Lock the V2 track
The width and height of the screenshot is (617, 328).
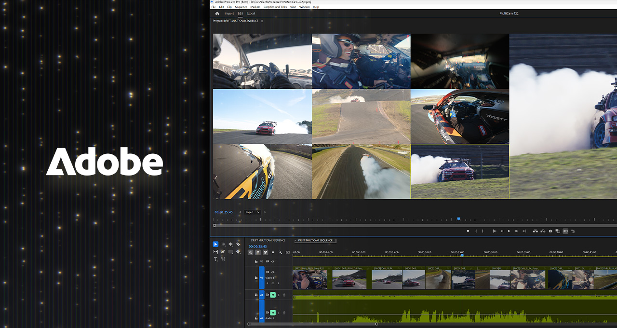pos(255,261)
